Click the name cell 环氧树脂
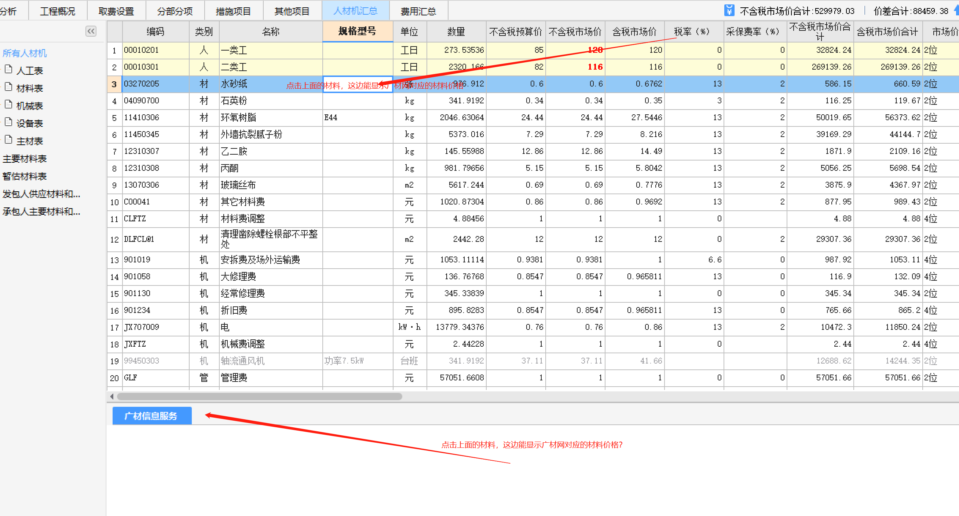This screenshot has height=516, width=959. coord(271,118)
